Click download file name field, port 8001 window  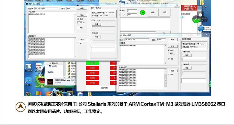[104, 28]
